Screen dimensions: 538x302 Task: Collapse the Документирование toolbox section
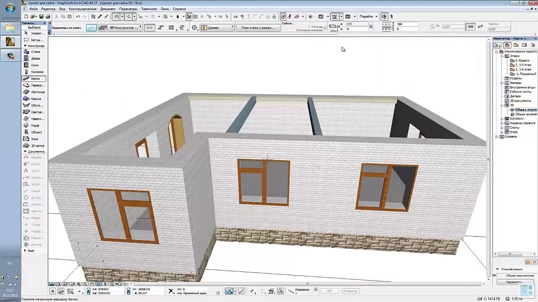pos(25,151)
